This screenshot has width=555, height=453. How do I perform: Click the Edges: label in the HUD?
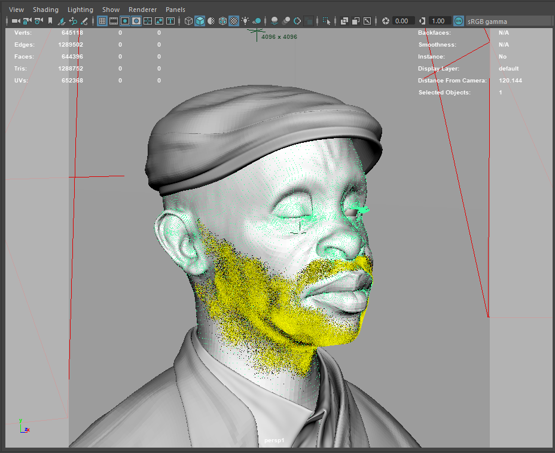point(25,45)
